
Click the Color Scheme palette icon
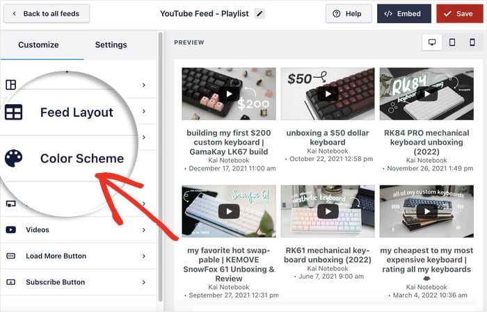[x=14, y=158]
